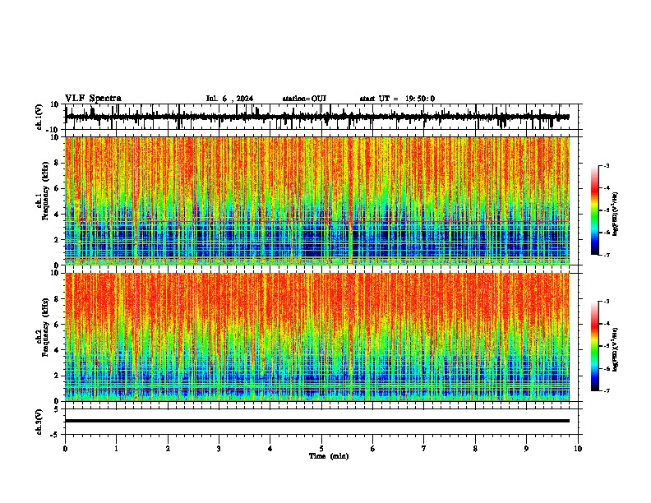Click the log(PSD) label beside ch.1 color bar
Screen dimensions: 651x503
click(615, 214)
